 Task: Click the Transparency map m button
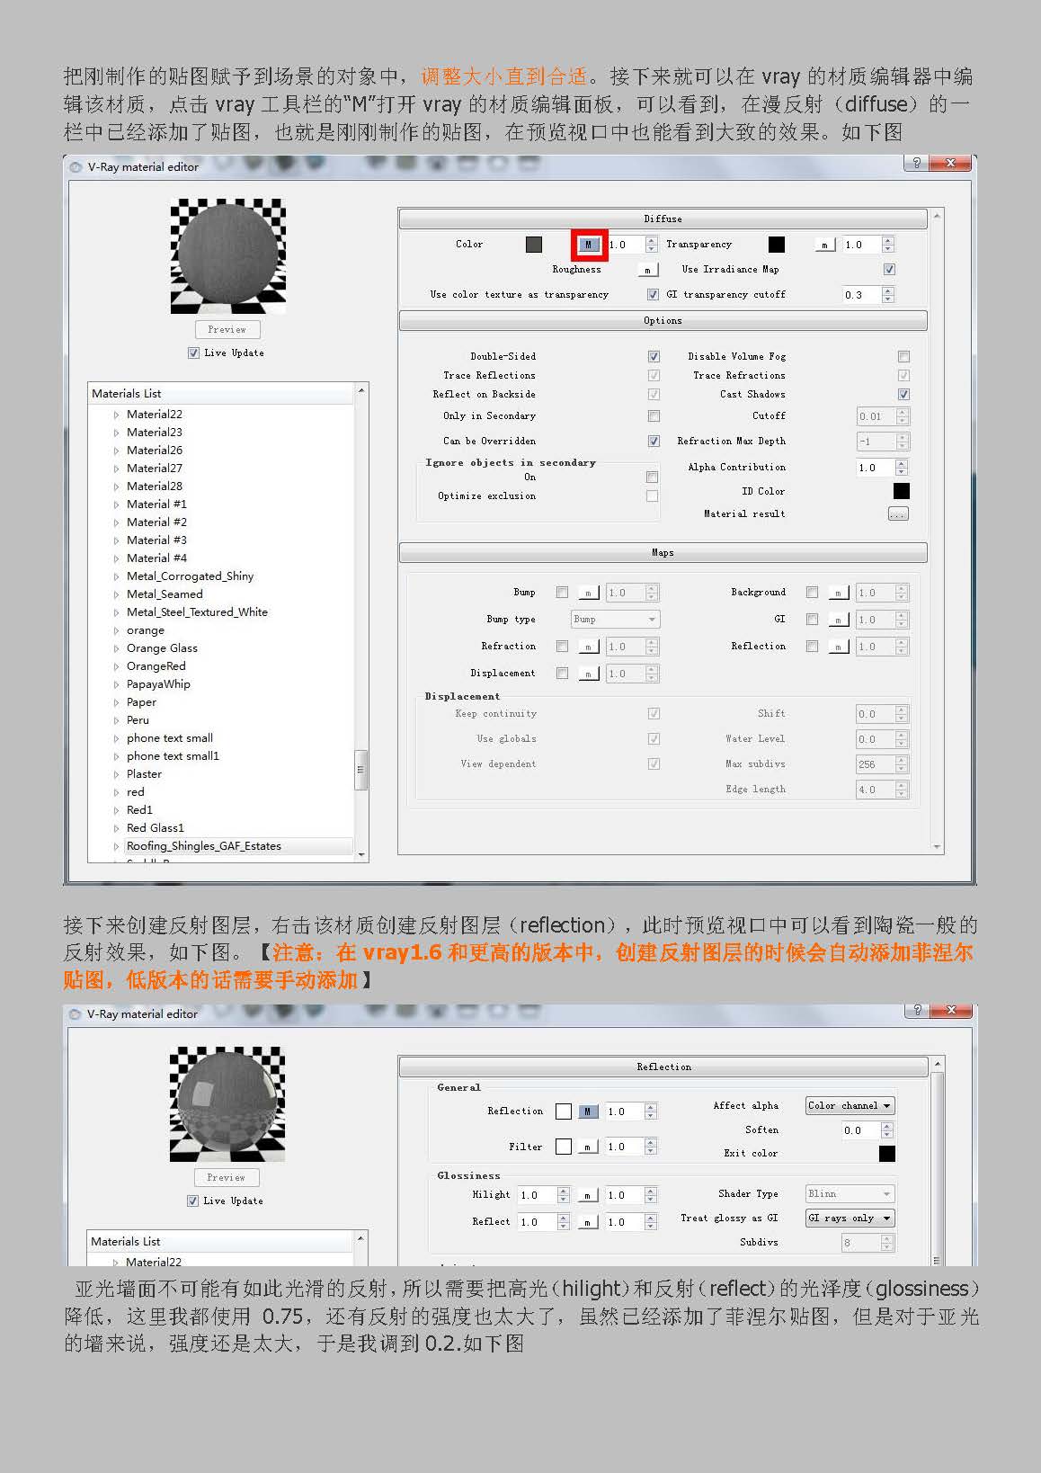coord(825,245)
